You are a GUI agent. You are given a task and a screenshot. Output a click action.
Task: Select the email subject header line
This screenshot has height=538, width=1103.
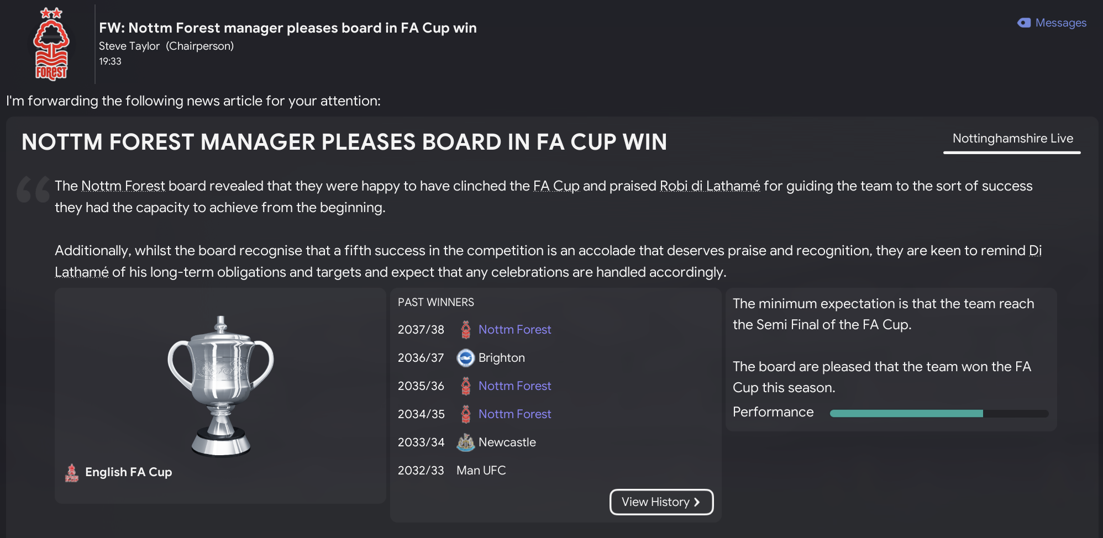tap(288, 28)
